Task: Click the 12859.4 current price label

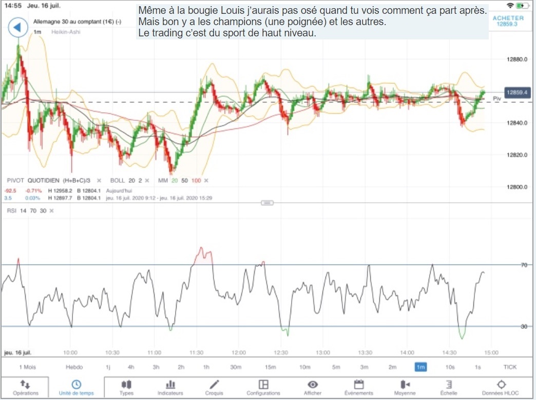Action: click(517, 92)
